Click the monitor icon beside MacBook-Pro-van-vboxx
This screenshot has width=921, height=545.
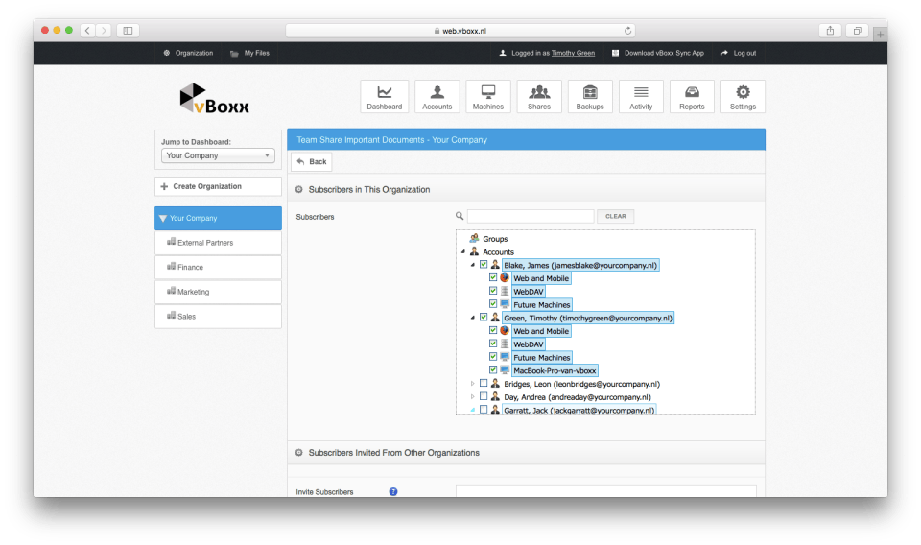coord(505,370)
